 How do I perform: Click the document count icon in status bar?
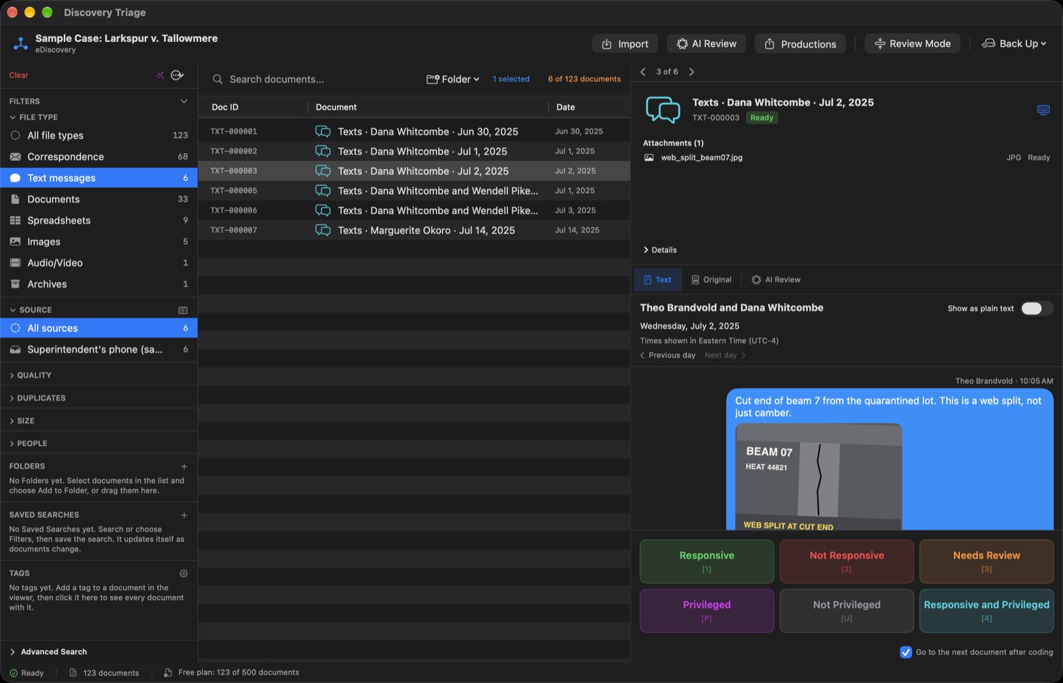pyautogui.click(x=73, y=672)
